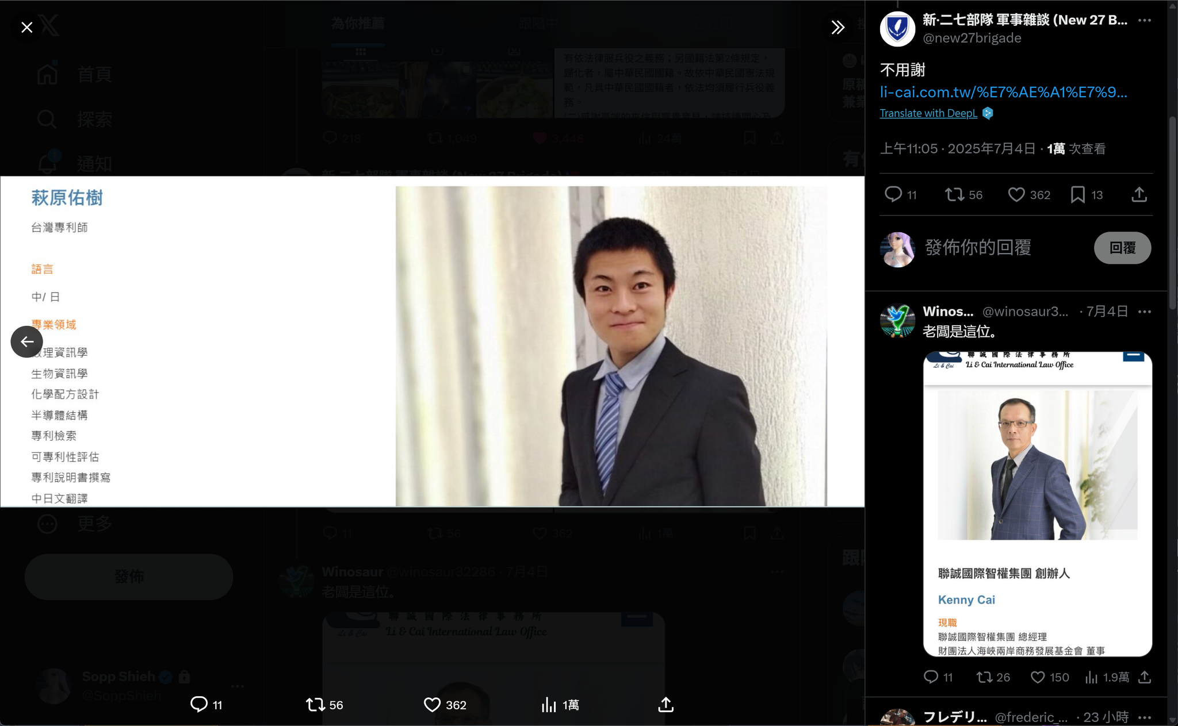Click the text 台灣專利師
The width and height of the screenshot is (1178, 726).
59,228
